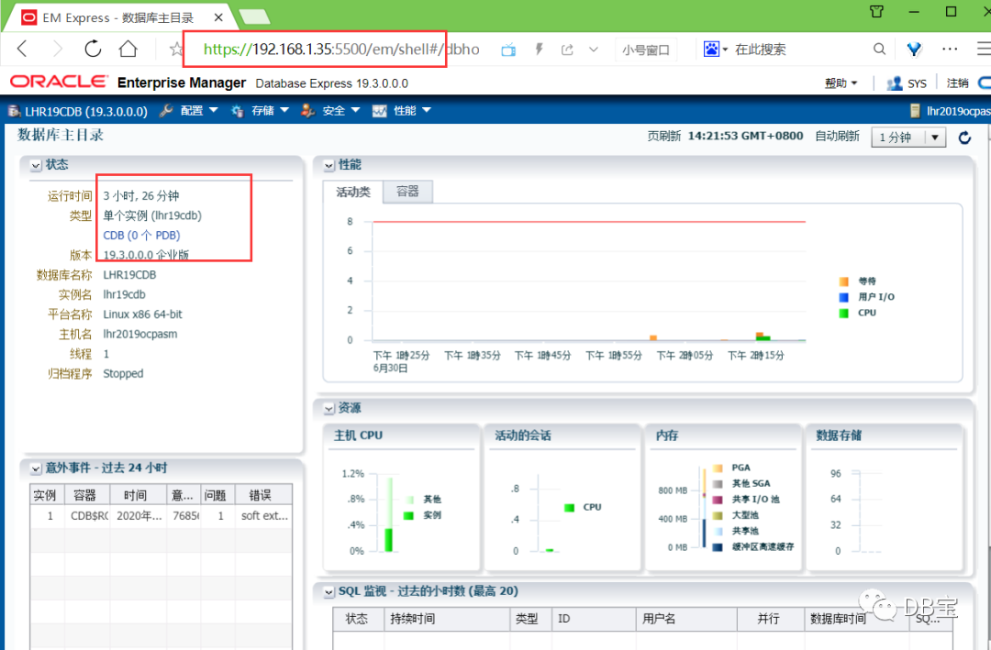The height and width of the screenshot is (650, 991).
Task: Collapse the 意外事件 panel
Action: (36, 468)
